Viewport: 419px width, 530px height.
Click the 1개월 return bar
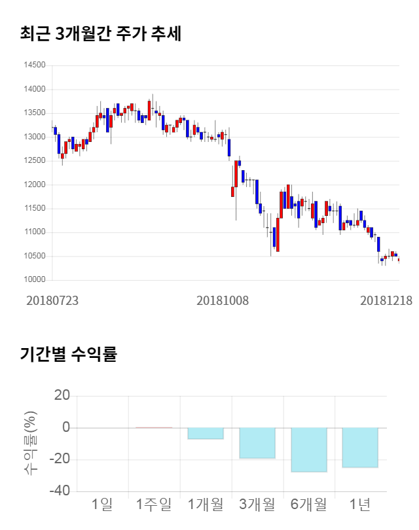[x=206, y=433]
